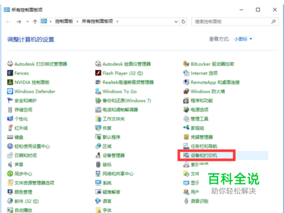
Task: Open NVIDIA 控制面板 icon
Action: pos(10,82)
